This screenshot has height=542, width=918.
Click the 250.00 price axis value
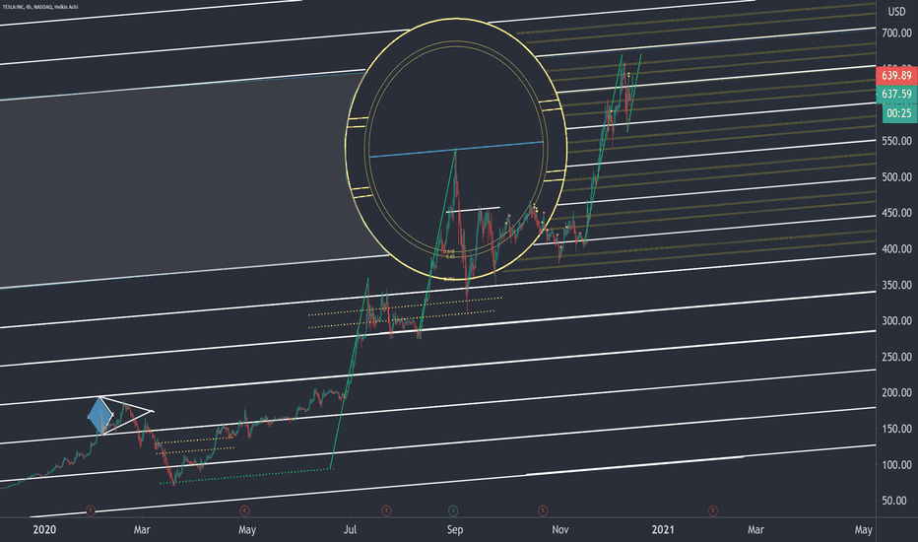click(897, 357)
